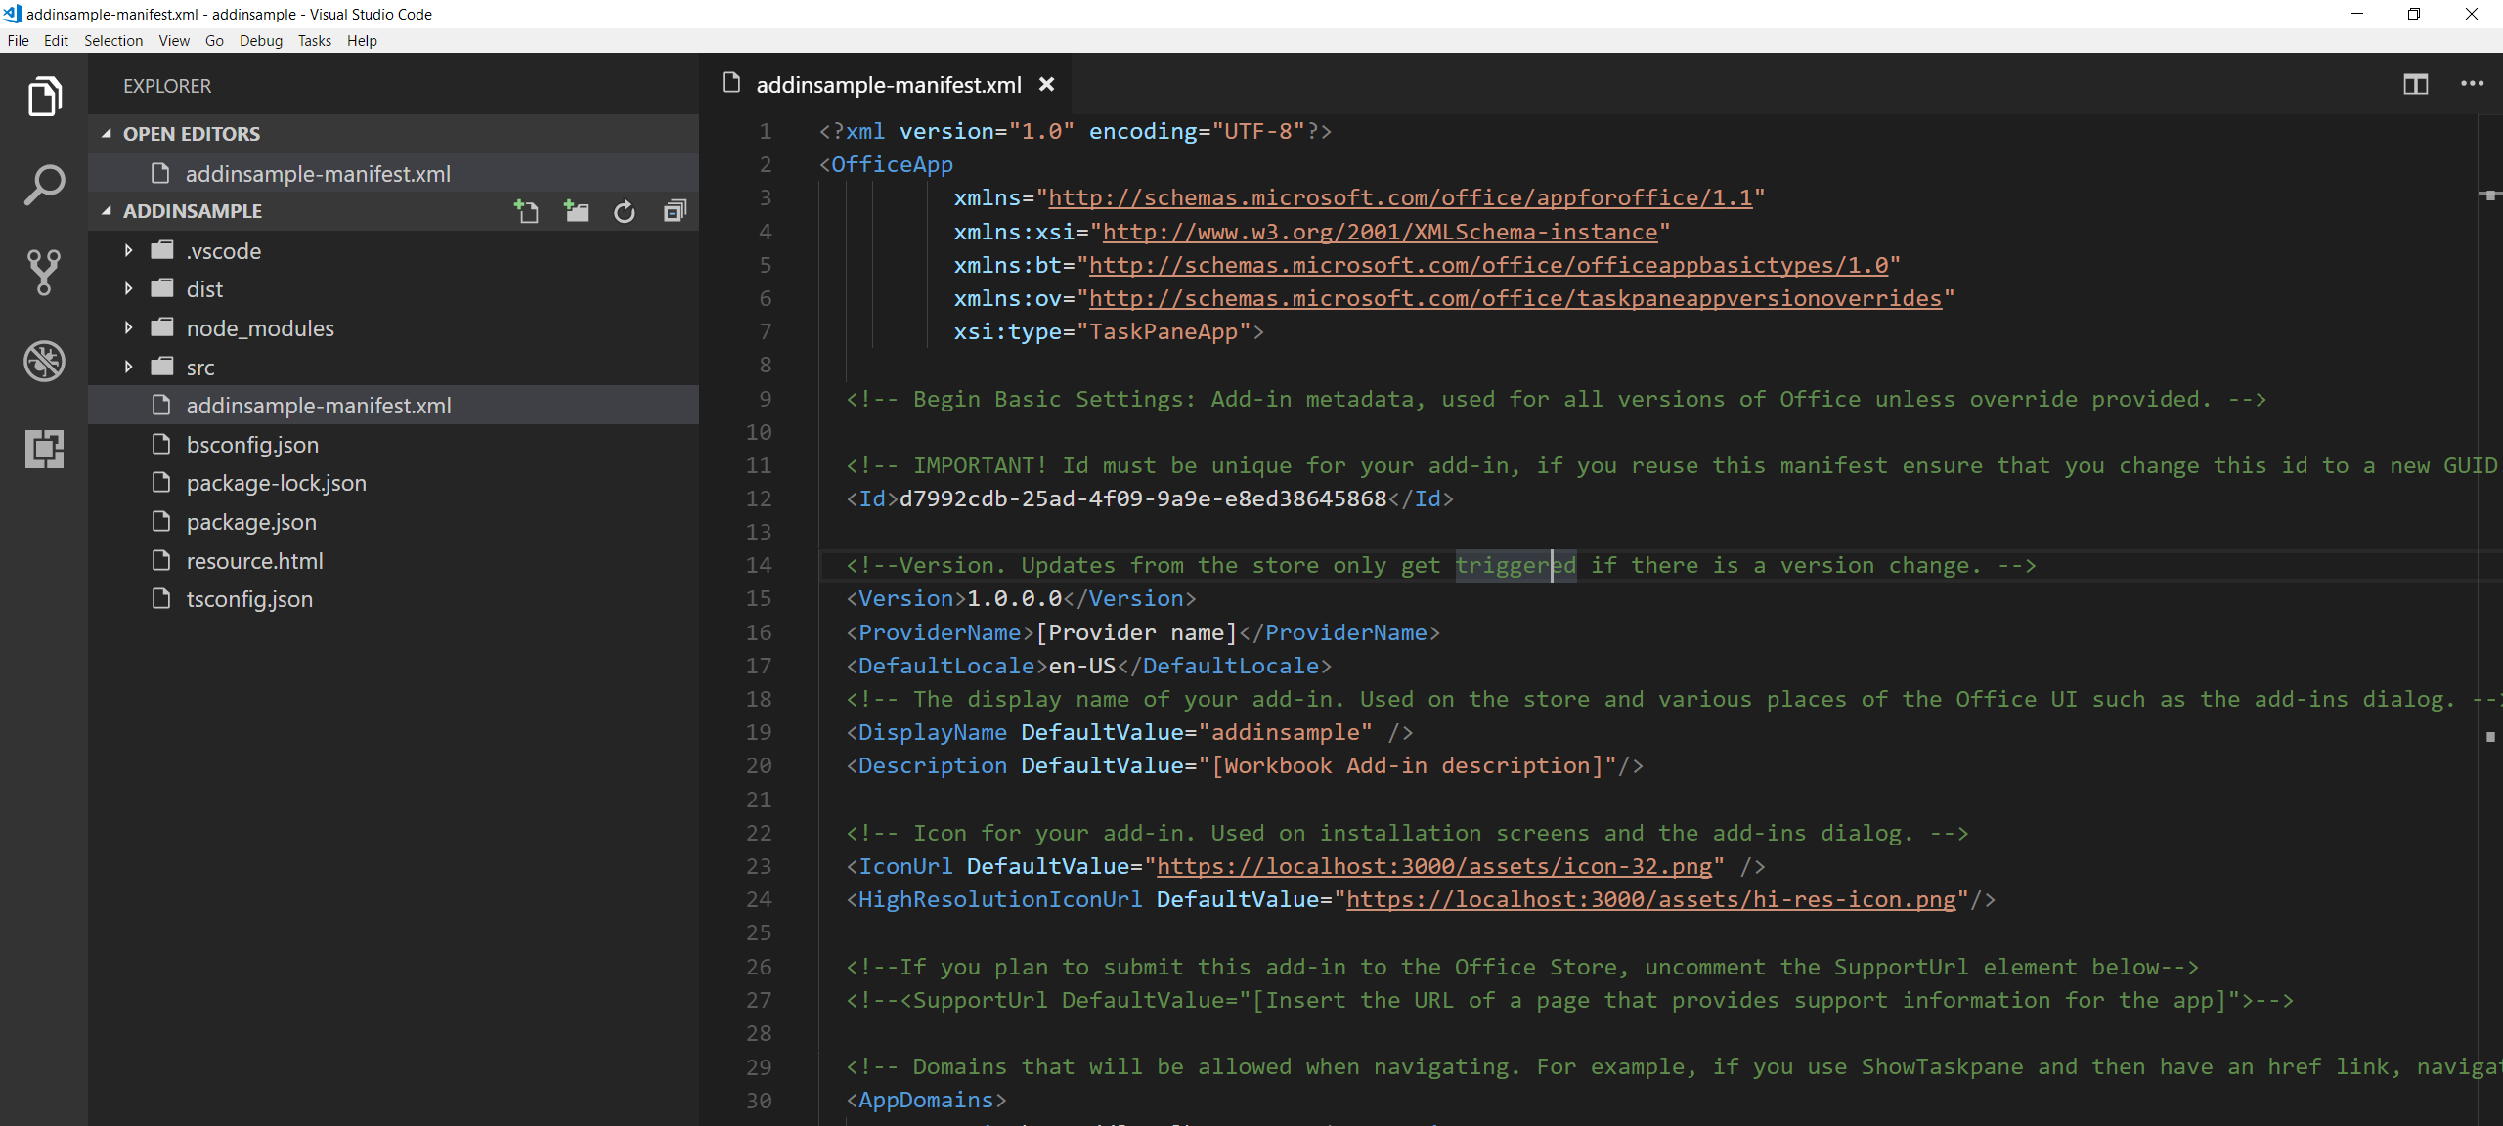Image resolution: width=2503 pixels, height=1126 pixels.
Task: Open package.json from the file tree
Action: click(251, 522)
